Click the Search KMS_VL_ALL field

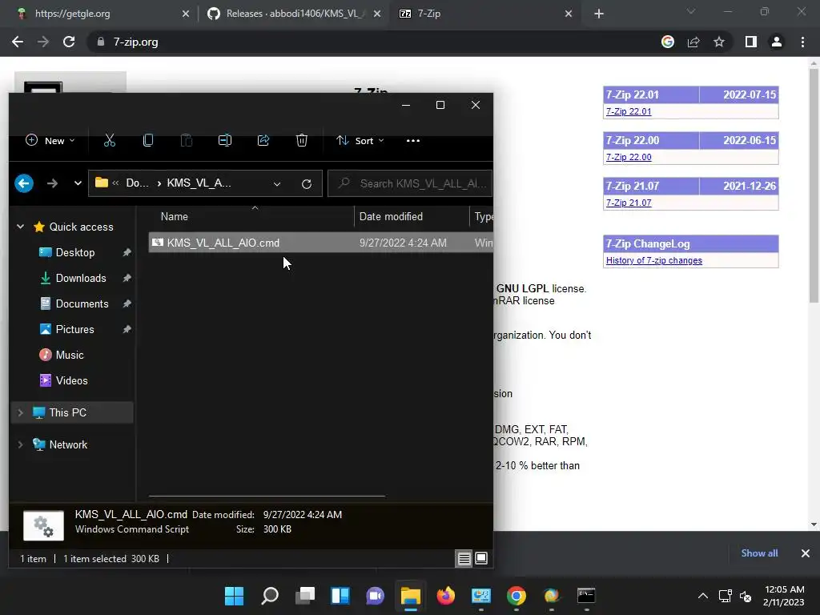pos(410,183)
